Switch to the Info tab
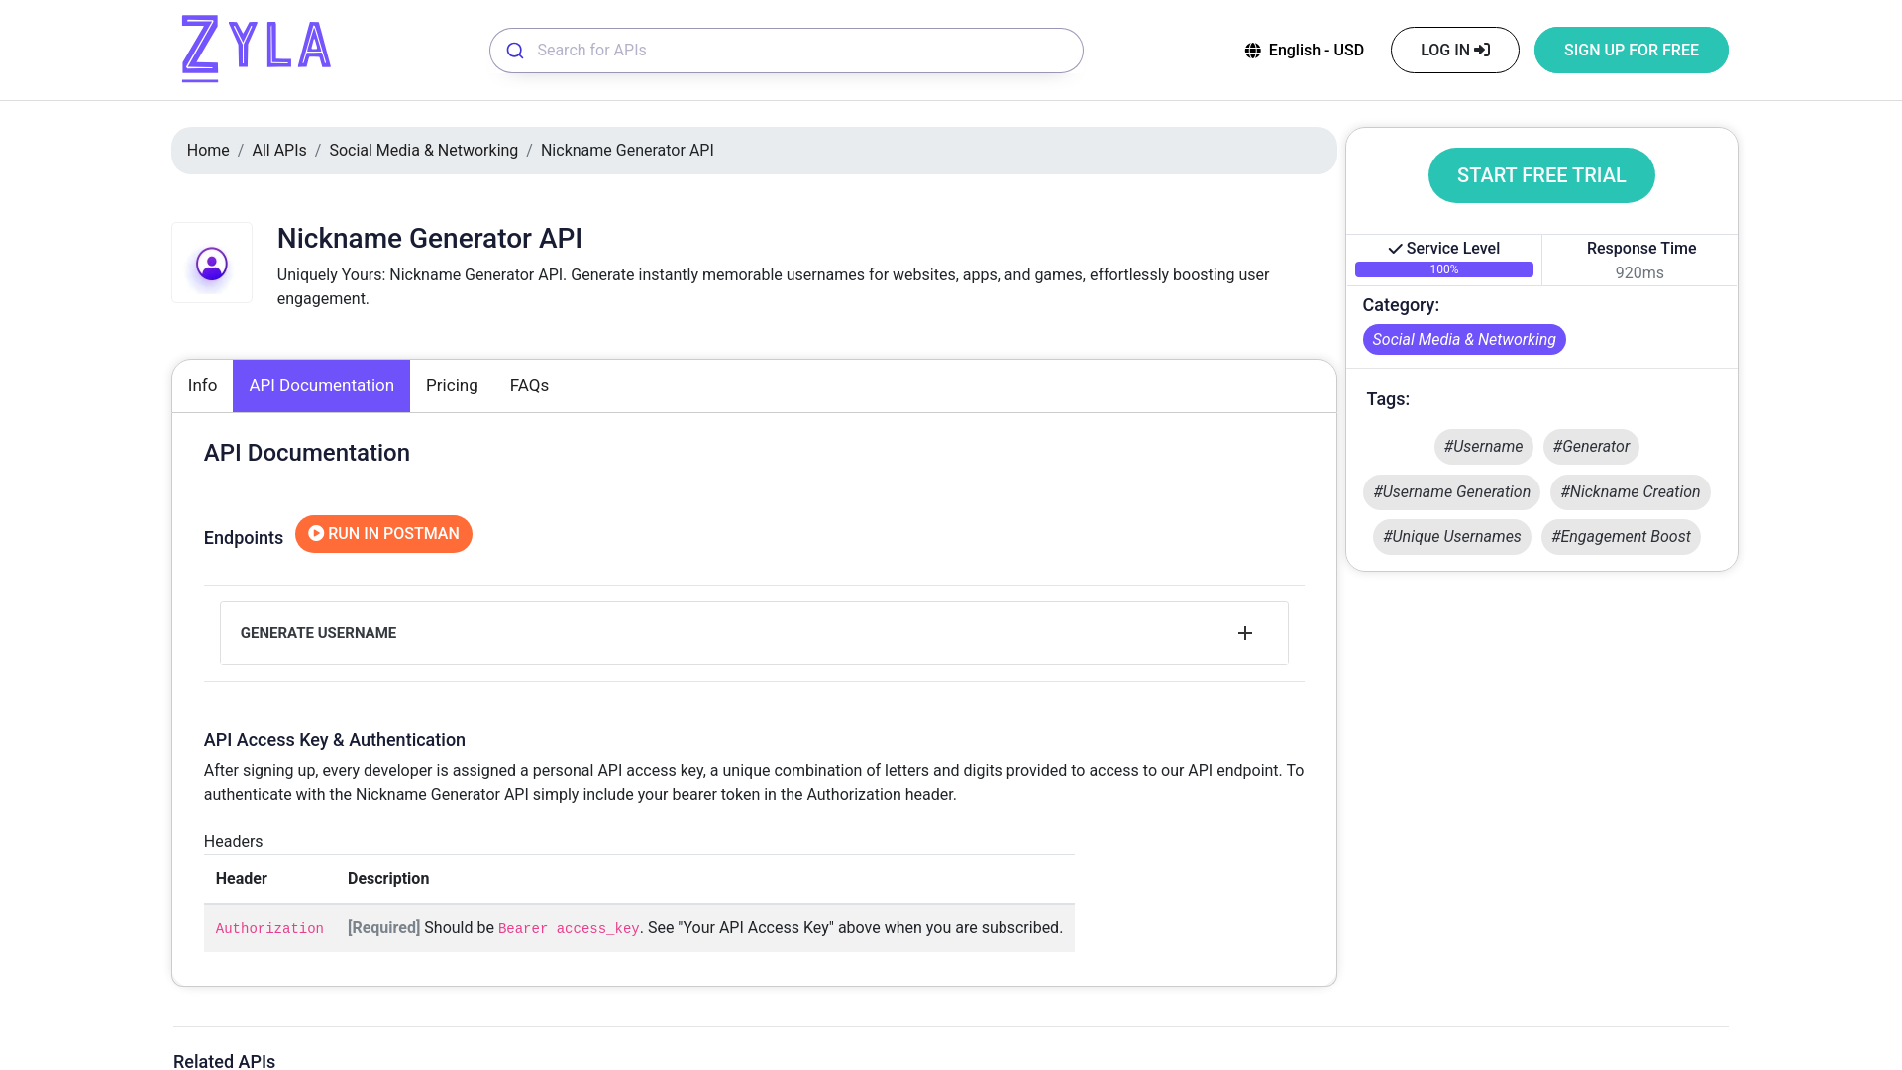The height and width of the screenshot is (1070, 1902). [x=202, y=386]
